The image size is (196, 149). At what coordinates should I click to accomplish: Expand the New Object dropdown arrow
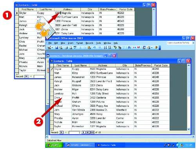pyautogui.click(x=152, y=48)
